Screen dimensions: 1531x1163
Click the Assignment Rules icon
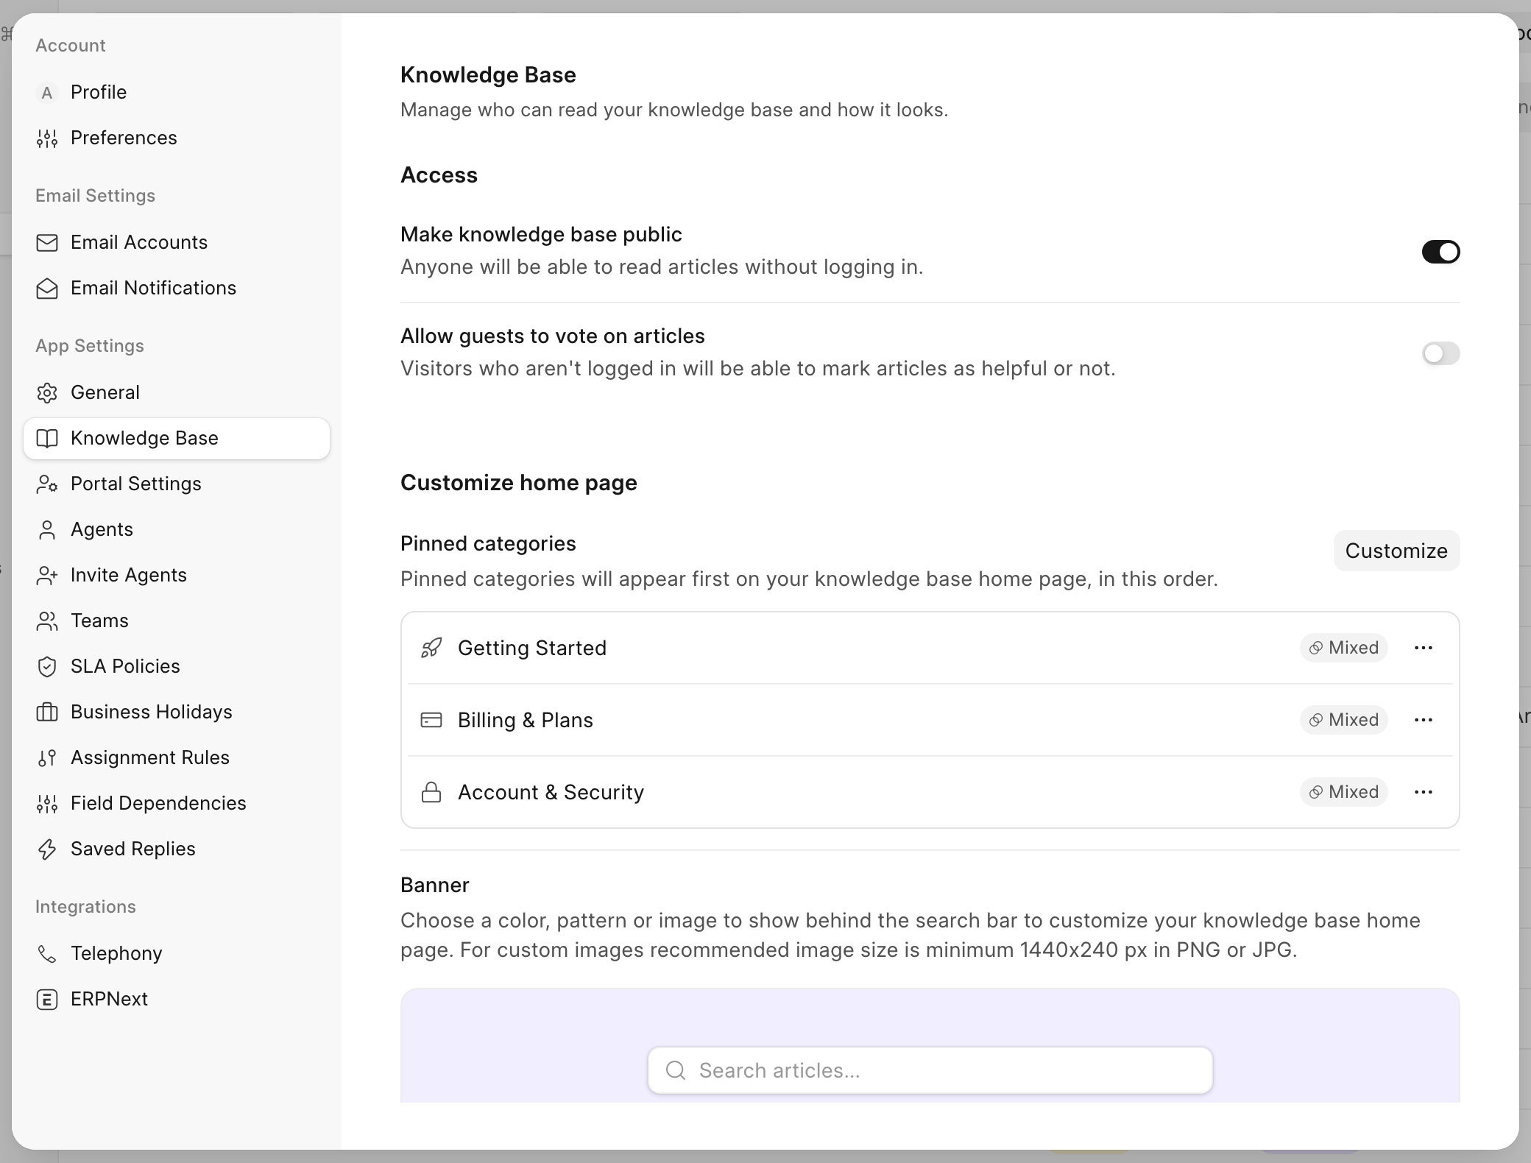click(47, 758)
